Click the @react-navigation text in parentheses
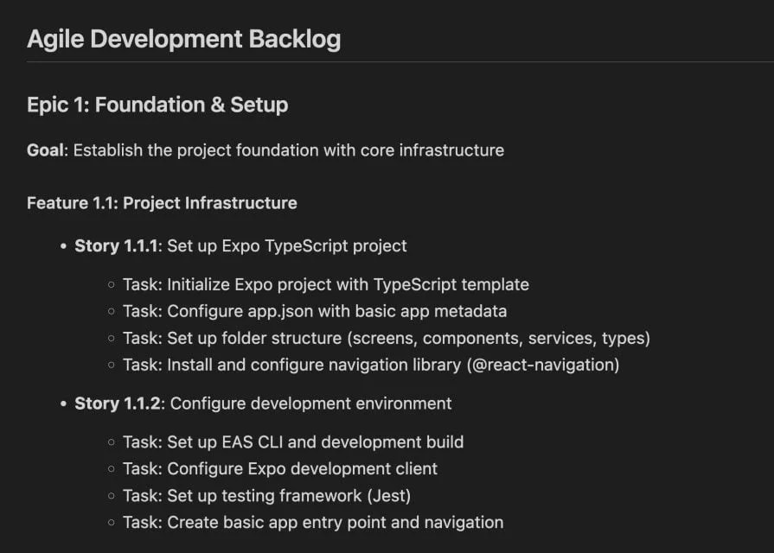Screen dimensions: 774x553 (x=543, y=365)
